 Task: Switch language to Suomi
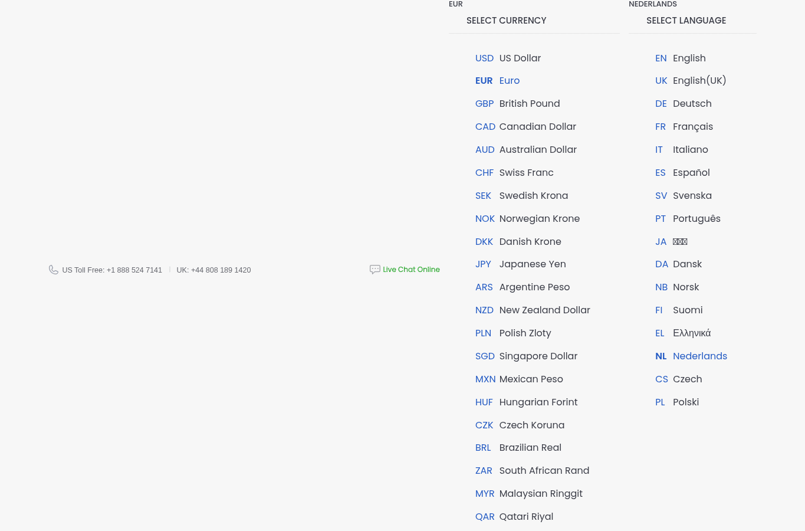pos(679,310)
